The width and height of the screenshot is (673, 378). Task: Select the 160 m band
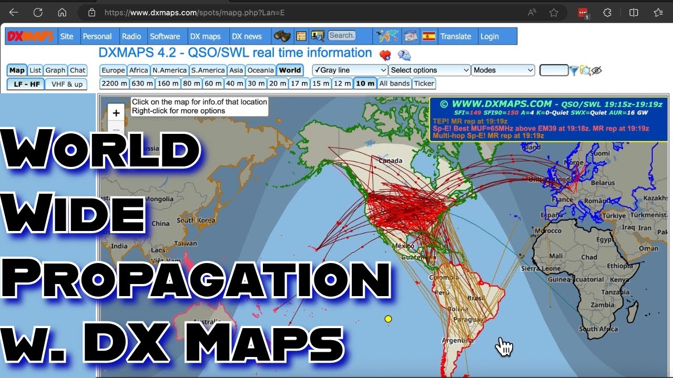click(168, 83)
